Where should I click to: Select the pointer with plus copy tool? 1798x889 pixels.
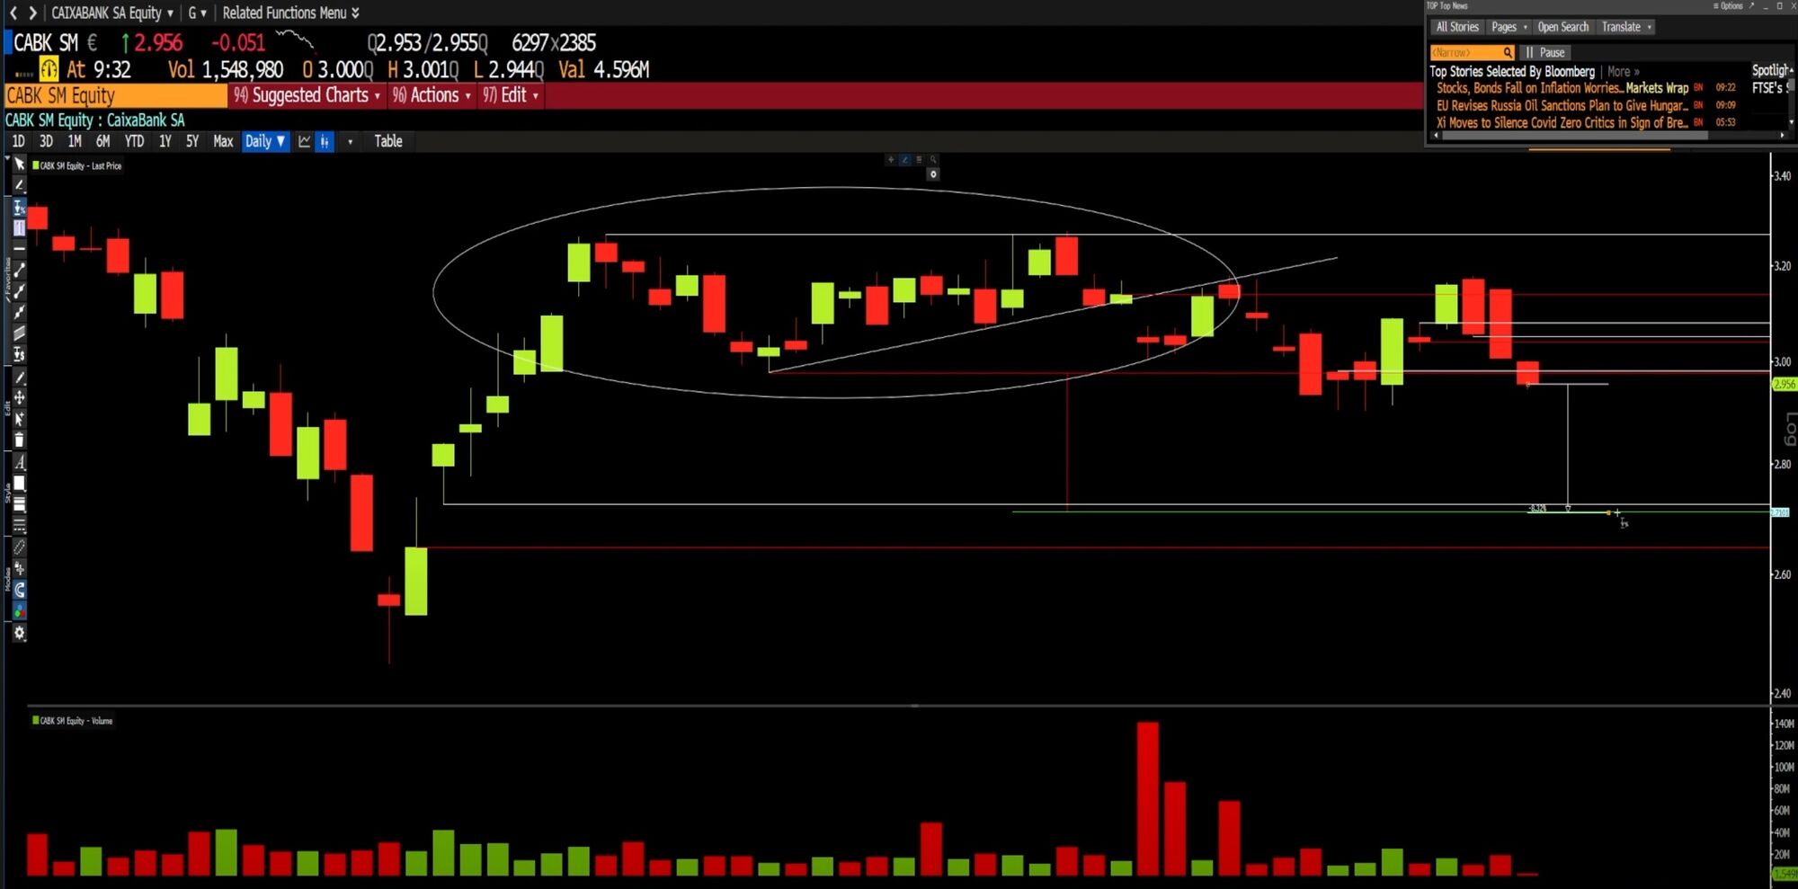click(x=19, y=419)
